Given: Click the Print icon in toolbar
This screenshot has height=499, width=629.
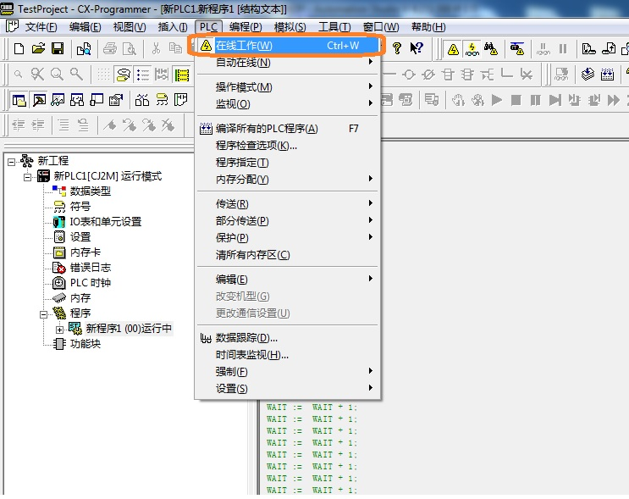Looking at the screenshot, I should tap(110, 49).
